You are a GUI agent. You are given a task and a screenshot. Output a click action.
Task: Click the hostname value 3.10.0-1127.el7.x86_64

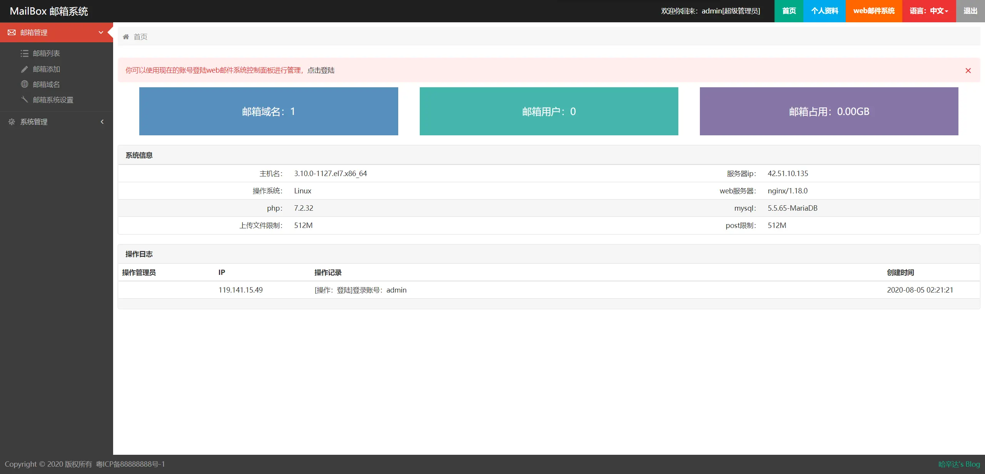pos(331,174)
